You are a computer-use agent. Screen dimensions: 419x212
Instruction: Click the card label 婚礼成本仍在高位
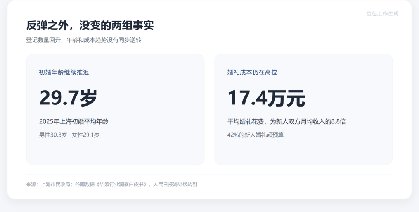252,72
